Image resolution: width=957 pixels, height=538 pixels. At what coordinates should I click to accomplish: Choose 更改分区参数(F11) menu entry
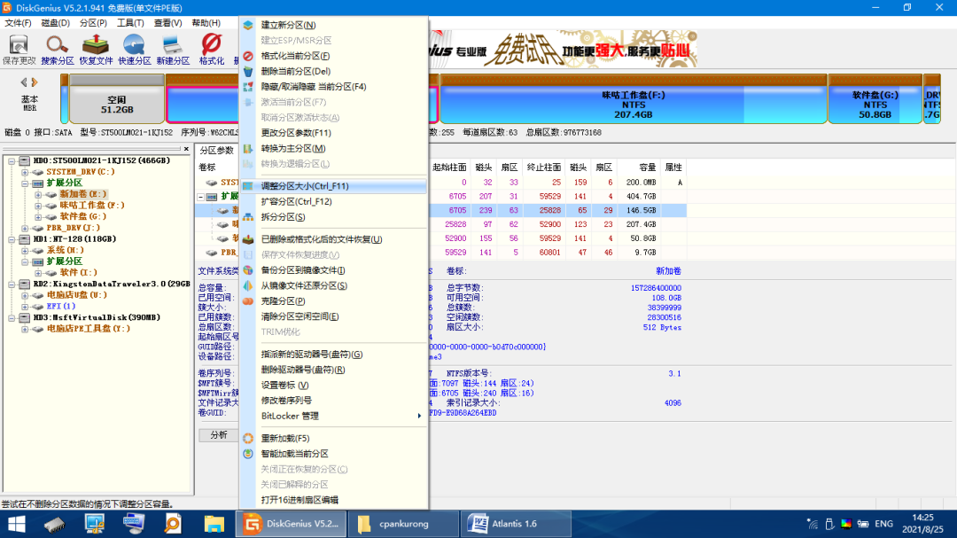tap(334, 133)
